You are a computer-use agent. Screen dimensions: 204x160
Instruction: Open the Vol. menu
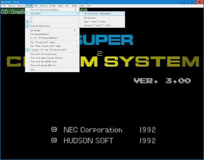[x=67, y=6]
